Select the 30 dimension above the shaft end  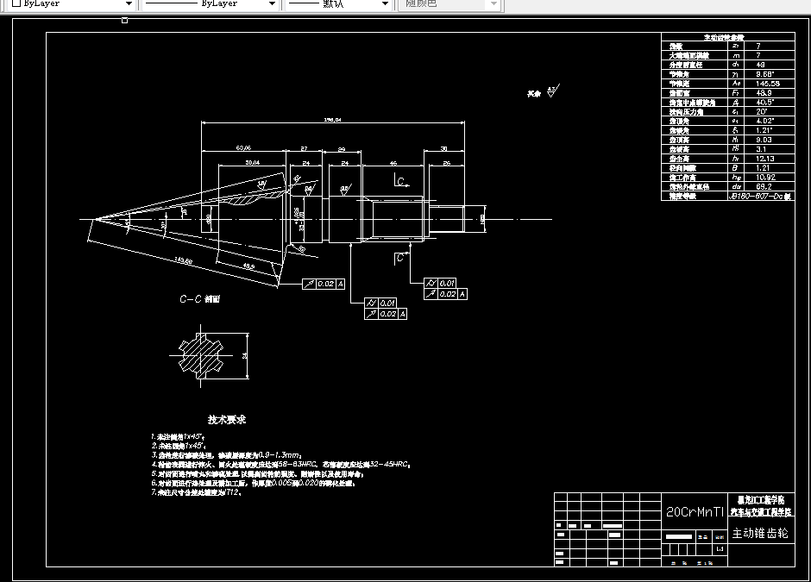pyautogui.click(x=443, y=148)
